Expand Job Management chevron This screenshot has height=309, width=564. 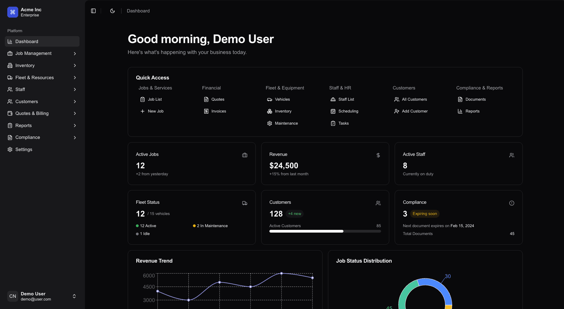75,54
